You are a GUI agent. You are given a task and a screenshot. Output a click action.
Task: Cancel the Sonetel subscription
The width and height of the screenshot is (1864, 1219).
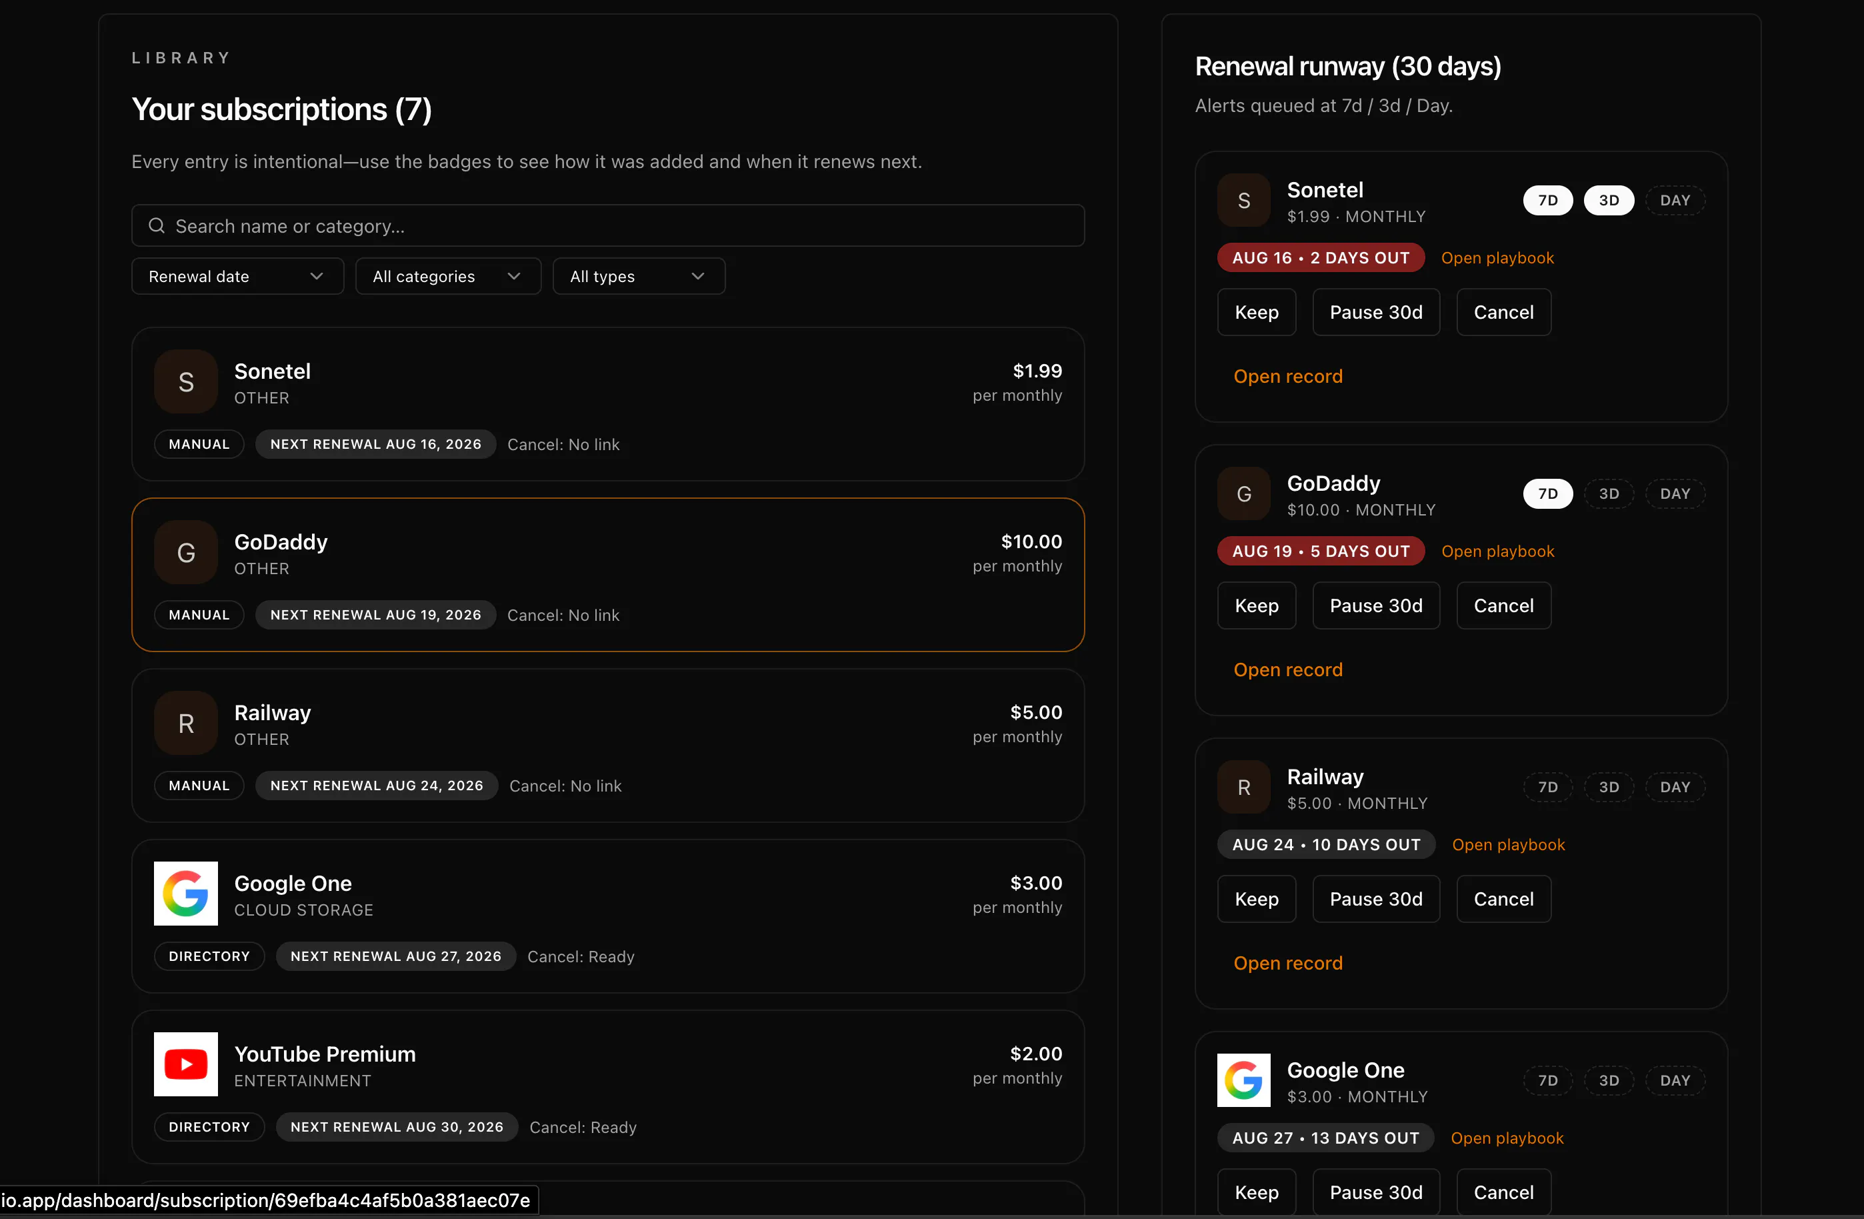tap(1504, 312)
